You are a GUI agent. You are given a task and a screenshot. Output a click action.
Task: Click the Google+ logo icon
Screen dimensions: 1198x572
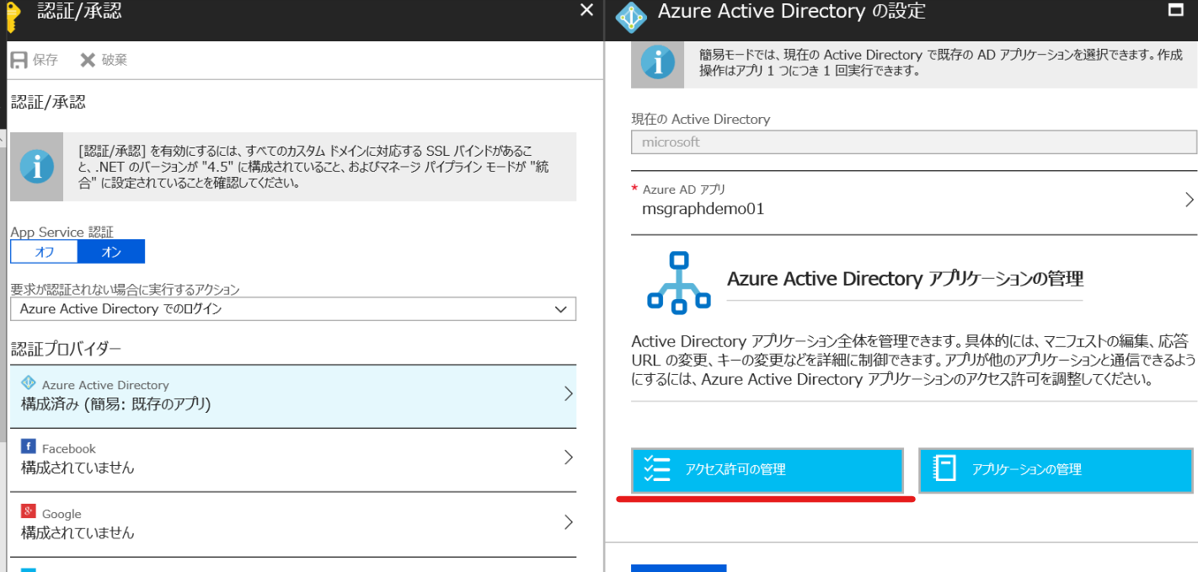coord(29,512)
